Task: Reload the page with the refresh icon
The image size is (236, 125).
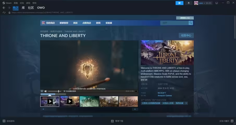Action: point(4,13)
